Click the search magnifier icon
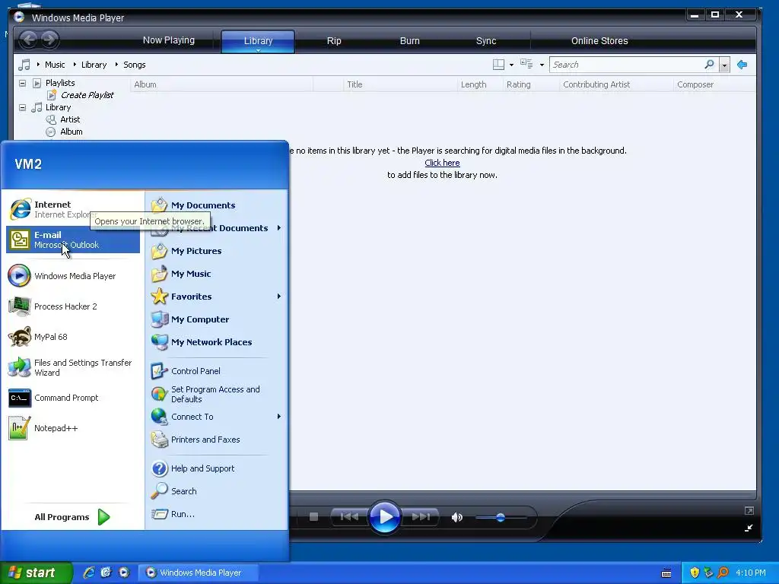779x584 pixels. pos(709,65)
